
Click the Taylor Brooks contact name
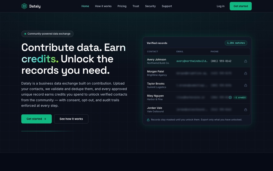[x=156, y=84]
